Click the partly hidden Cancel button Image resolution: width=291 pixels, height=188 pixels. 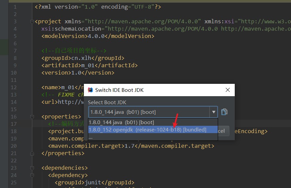point(223,131)
